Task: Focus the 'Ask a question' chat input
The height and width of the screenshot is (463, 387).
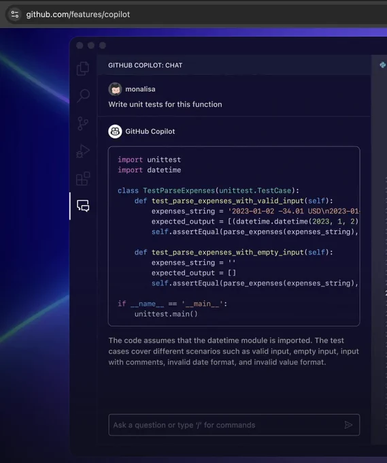Action: click(234, 425)
